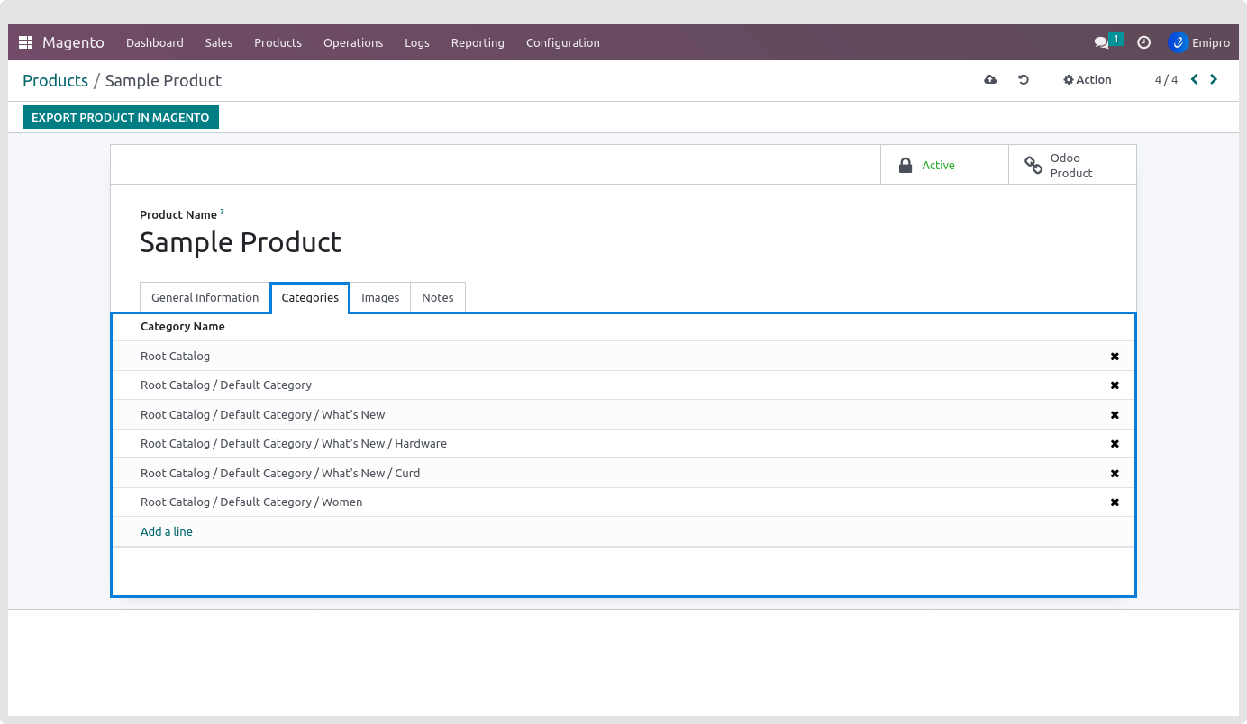This screenshot has height=724, width=1247.
Task: Remove the Root Catalog category row
Action: coord(1115,357)
